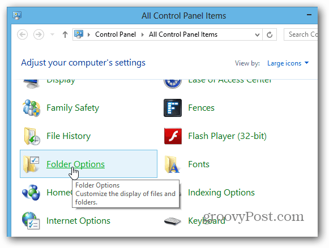This screenshot has width=329, height=248.
Task: Open the Flash Player icon
Action: pos(173,136)
